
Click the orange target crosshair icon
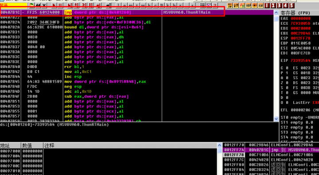pos(254,5)
